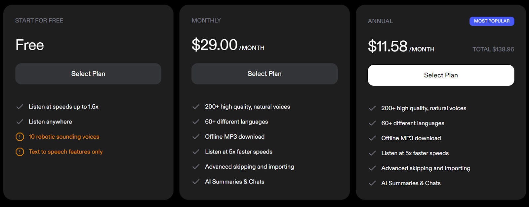Click the $11.58 /MONTH annual price
The width and height of the screenshot is (529, 207).
[401, 46]
